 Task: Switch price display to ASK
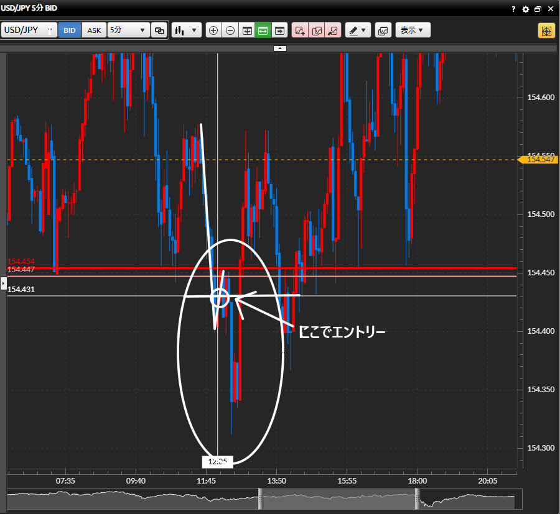(x=94, y=30)
